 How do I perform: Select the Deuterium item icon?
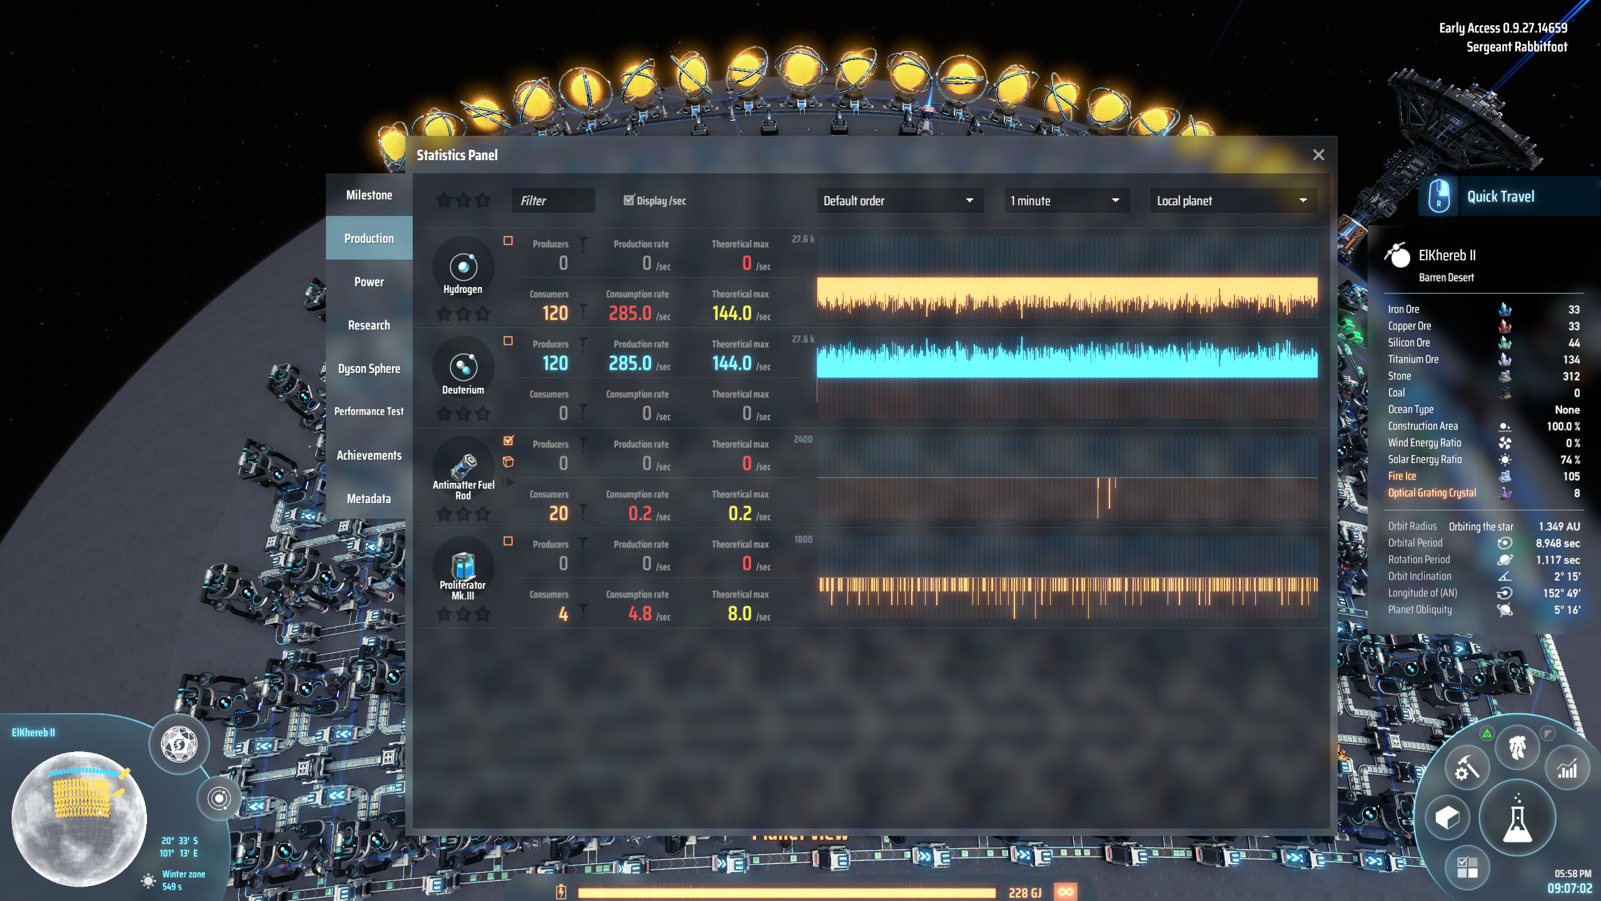tap(463, 368)
